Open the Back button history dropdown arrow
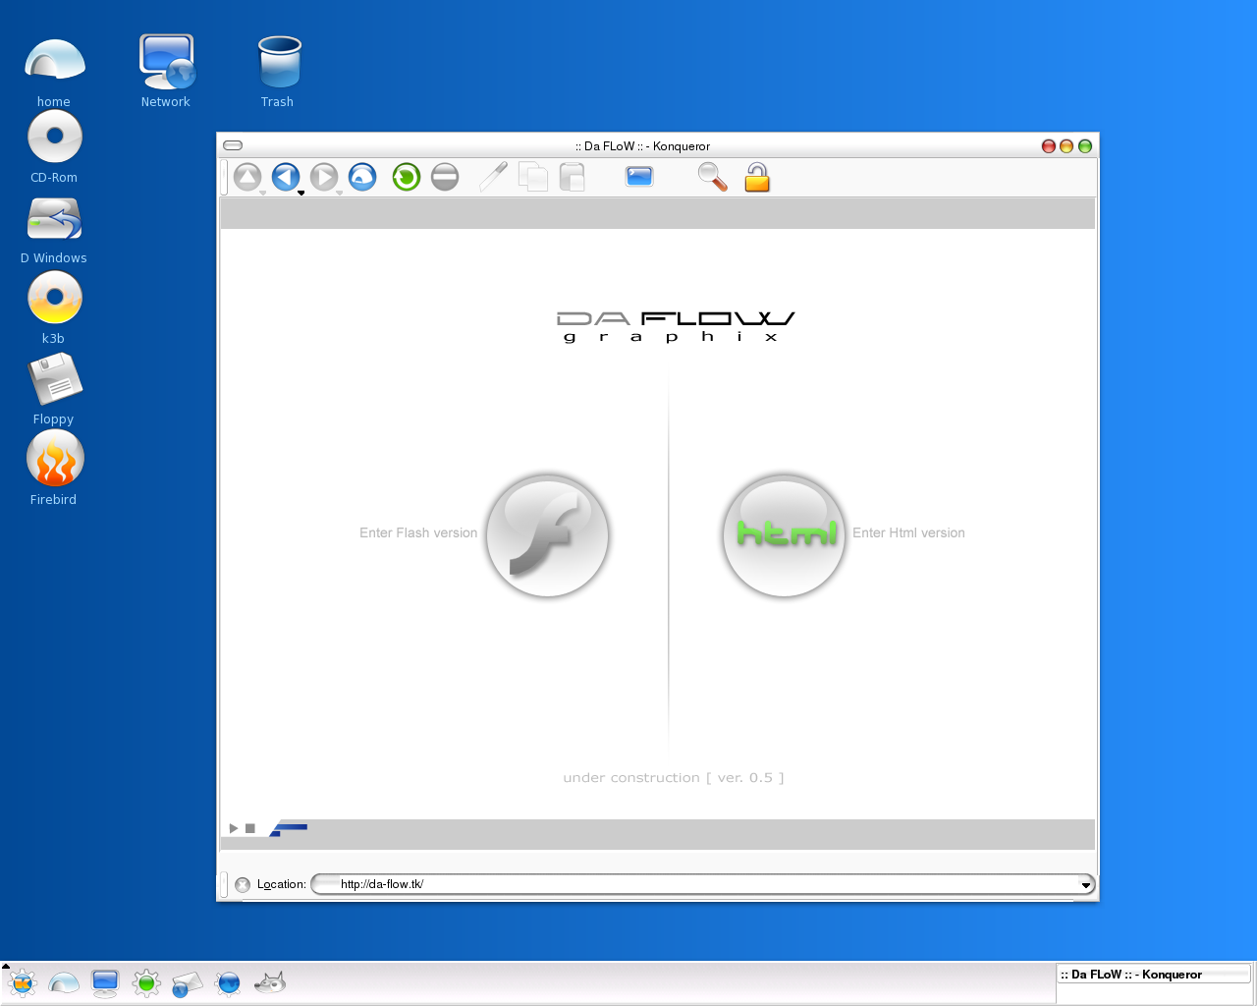The width and height of the screenshot is (1257, 1006). tap(301, 194)
